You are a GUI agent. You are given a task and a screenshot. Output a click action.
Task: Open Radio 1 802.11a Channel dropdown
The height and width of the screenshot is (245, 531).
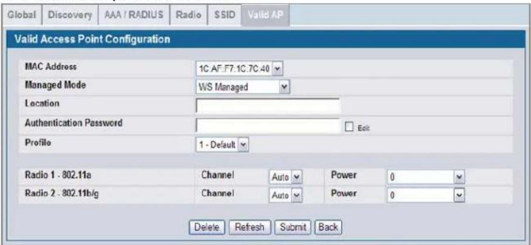click(286, 177)
